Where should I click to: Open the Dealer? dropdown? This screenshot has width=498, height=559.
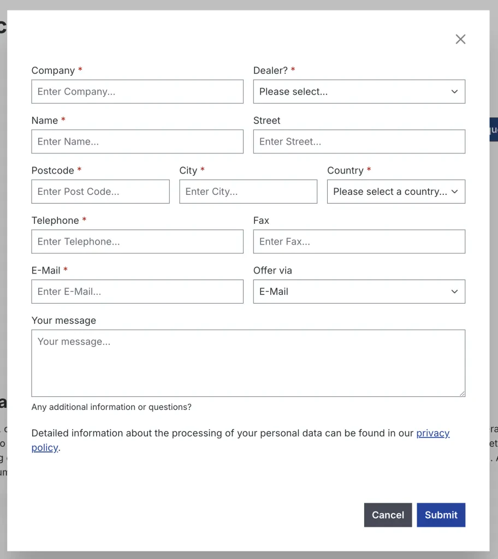359,92
